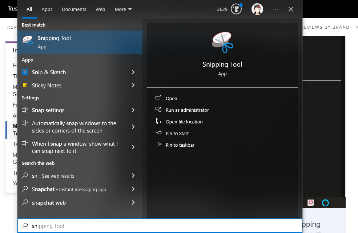
Task: Expand Automatically snap windows arrow
Action: [133, 127]
